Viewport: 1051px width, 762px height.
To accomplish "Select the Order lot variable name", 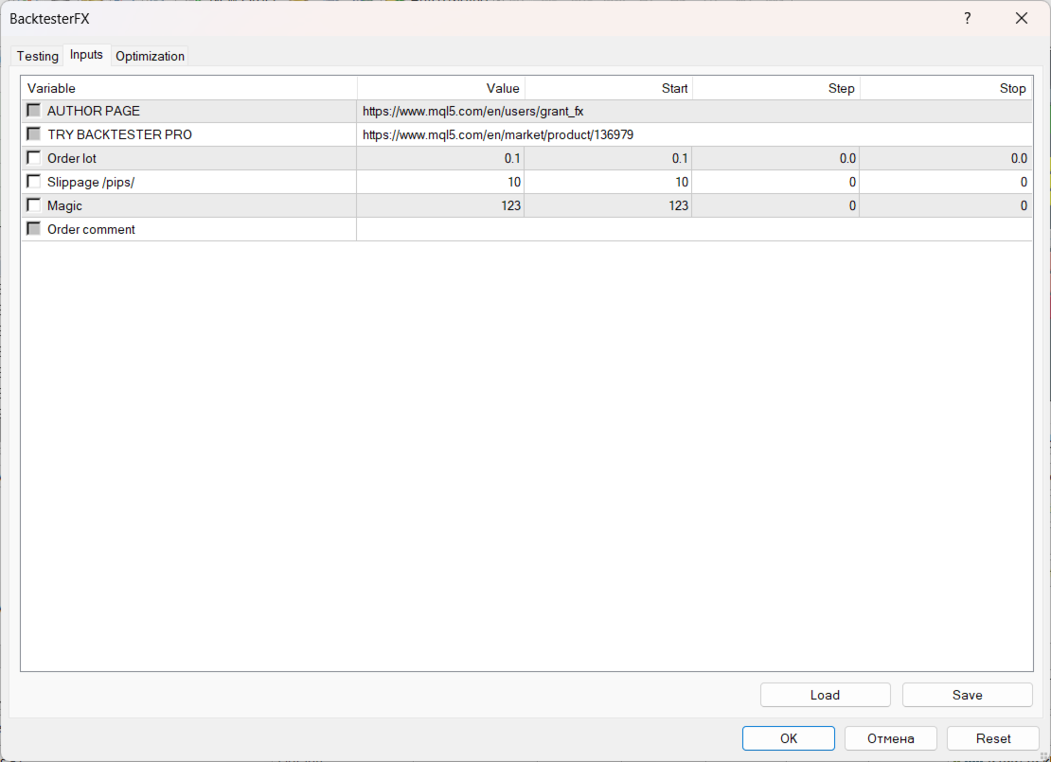I will (72, 159).
